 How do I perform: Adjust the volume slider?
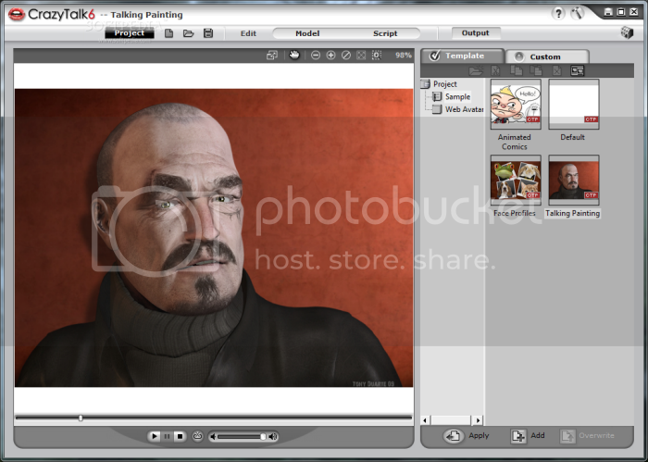point(242,436)
